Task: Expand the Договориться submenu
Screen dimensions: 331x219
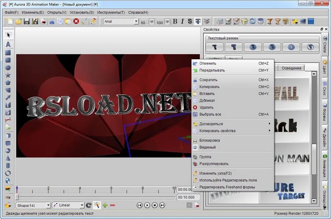Action: (233, 124)
